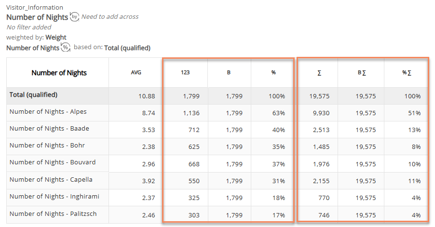Select row 'Number of Nights - Palitzsch'
The width and height of the screenshot is (435, 227).
click(x=53, y=214)
